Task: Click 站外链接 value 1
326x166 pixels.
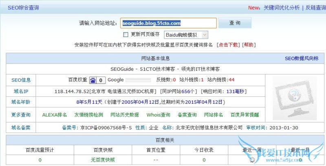Action: [202, 80]
